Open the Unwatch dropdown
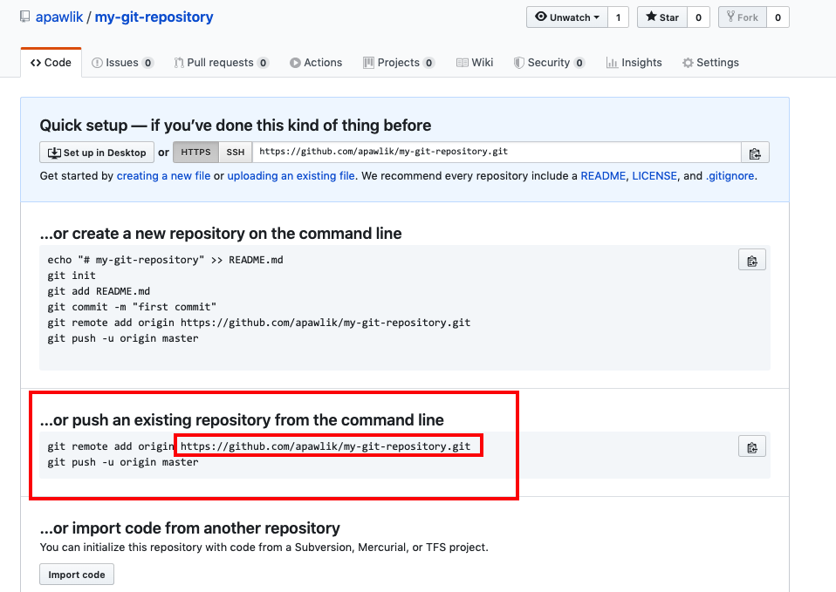This screenshot has width=836, height=592. [566, 17]
